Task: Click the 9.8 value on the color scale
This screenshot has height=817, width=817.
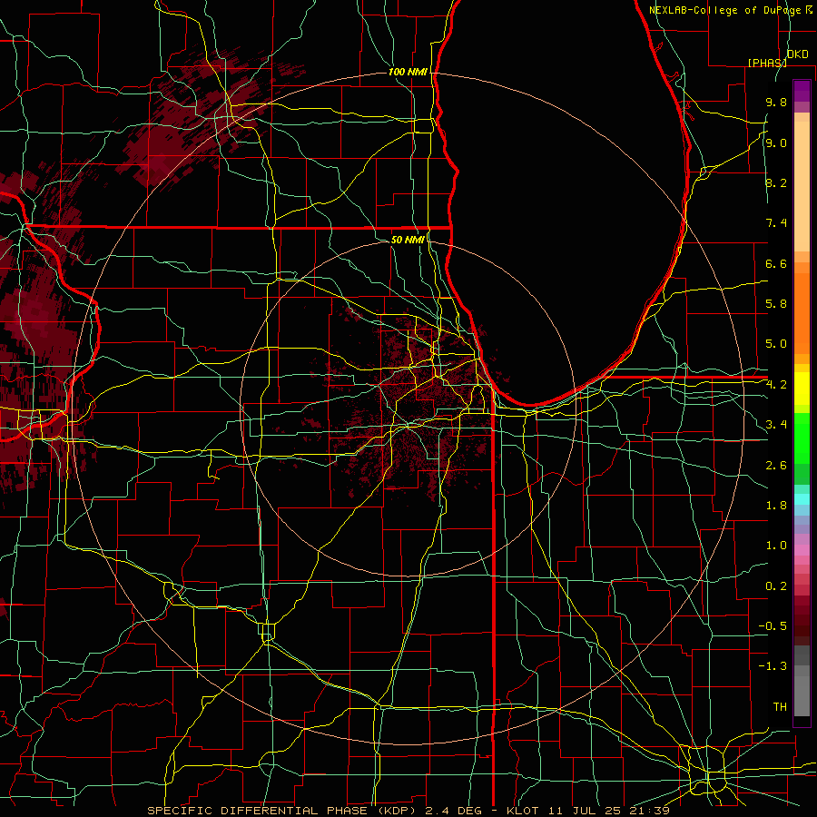Action: pos(776,102)
